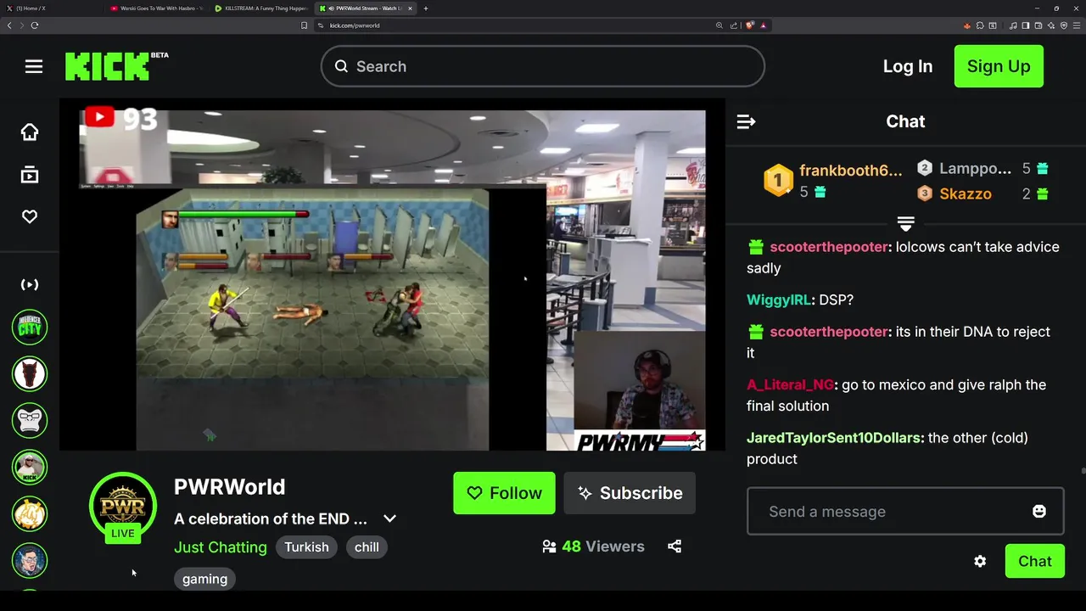Viewport: 1086px width, 611px height.
Task: Click the Log In link
Action: point(907,66)
